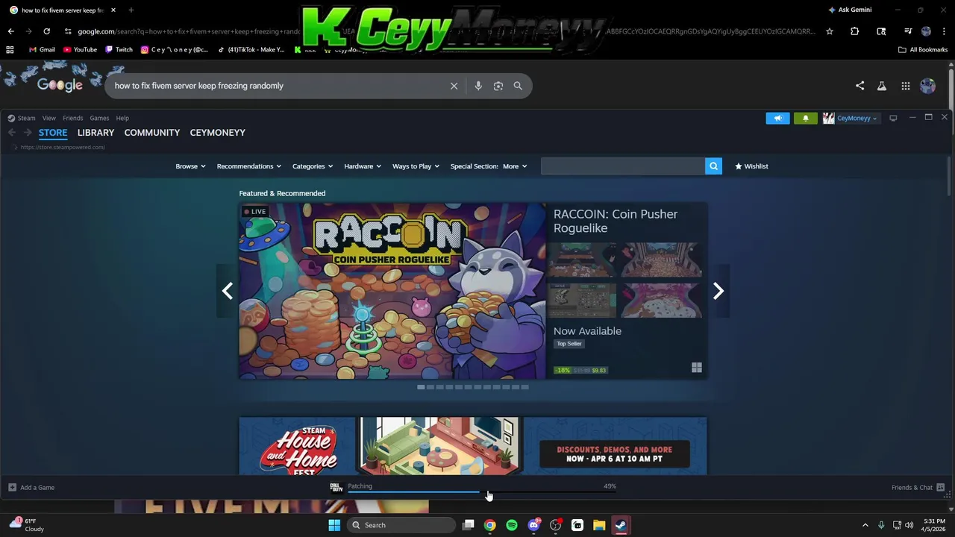Select the STORE tab

click(x=53, y=132)
